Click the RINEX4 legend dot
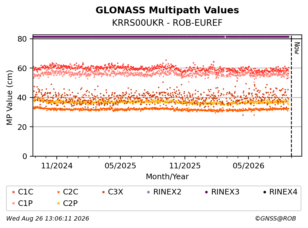Viewport: 308px width, 228px height. pos(265,192)
